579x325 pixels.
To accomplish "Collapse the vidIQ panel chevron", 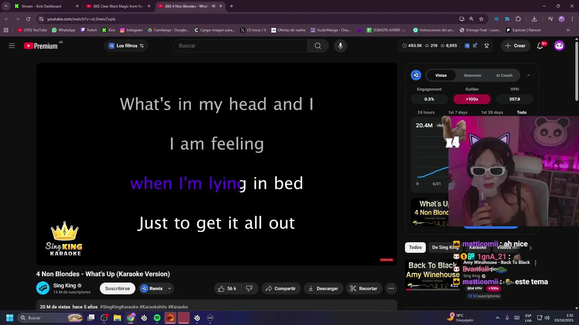I will [528, 75].
